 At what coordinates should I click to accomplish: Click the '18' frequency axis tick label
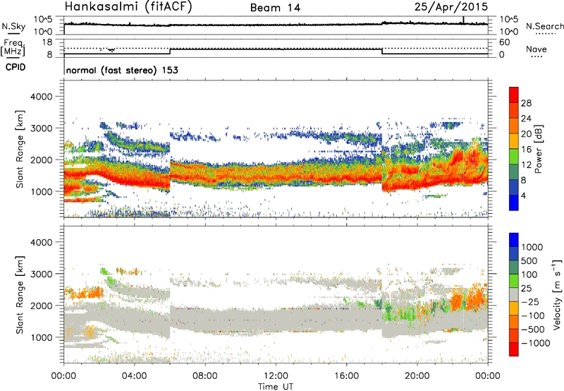[47, 42]
